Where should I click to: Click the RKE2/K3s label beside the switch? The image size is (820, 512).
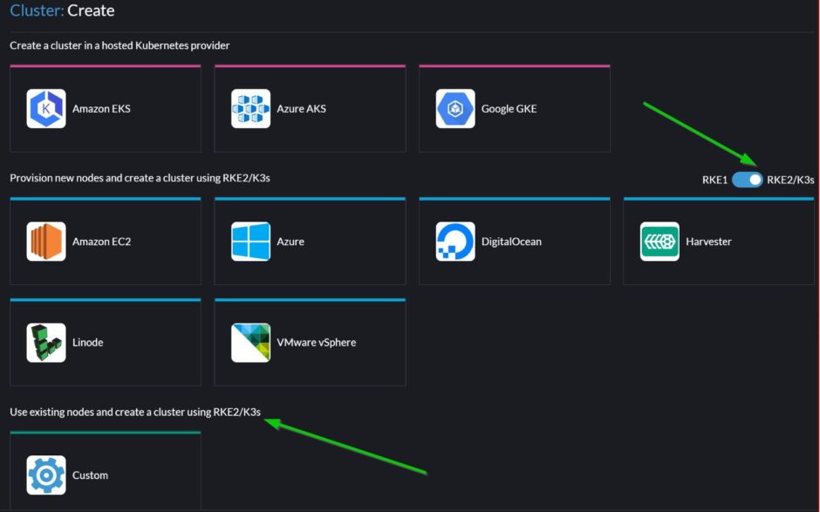789,180
